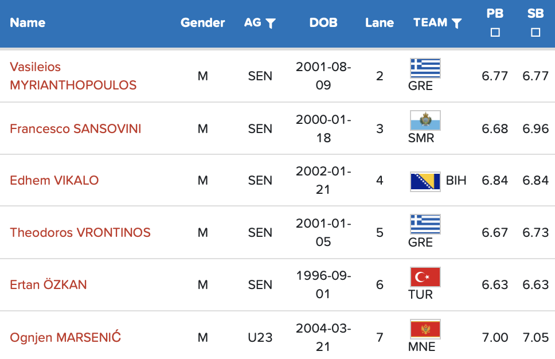Open Ertan ÖZKAN athlete profile
The height and width of the screenshot is (359, 555).
point(48,285)
